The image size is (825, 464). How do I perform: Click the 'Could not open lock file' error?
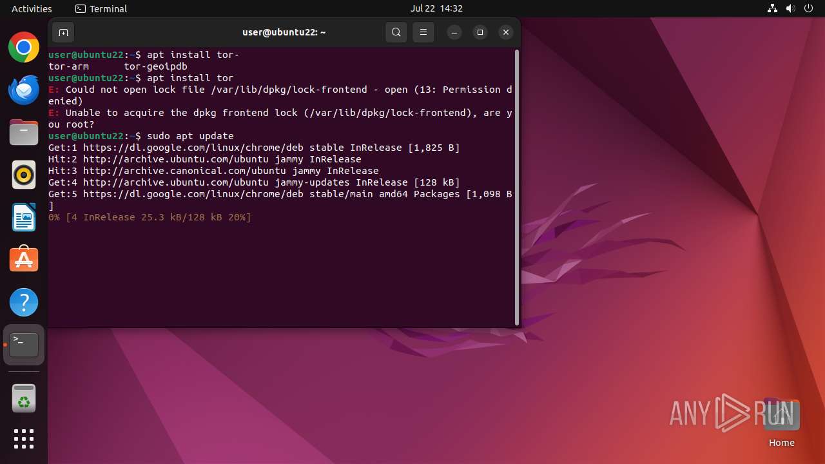280,95
